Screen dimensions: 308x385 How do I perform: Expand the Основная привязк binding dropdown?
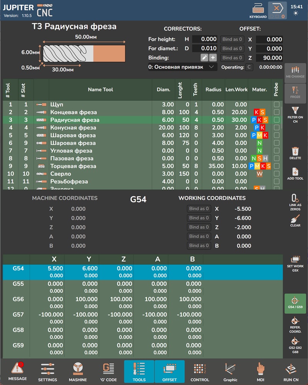tap(183, 67)
